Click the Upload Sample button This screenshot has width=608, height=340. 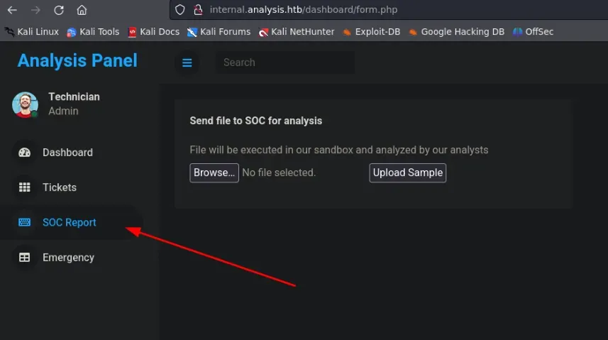coord(407,172)
